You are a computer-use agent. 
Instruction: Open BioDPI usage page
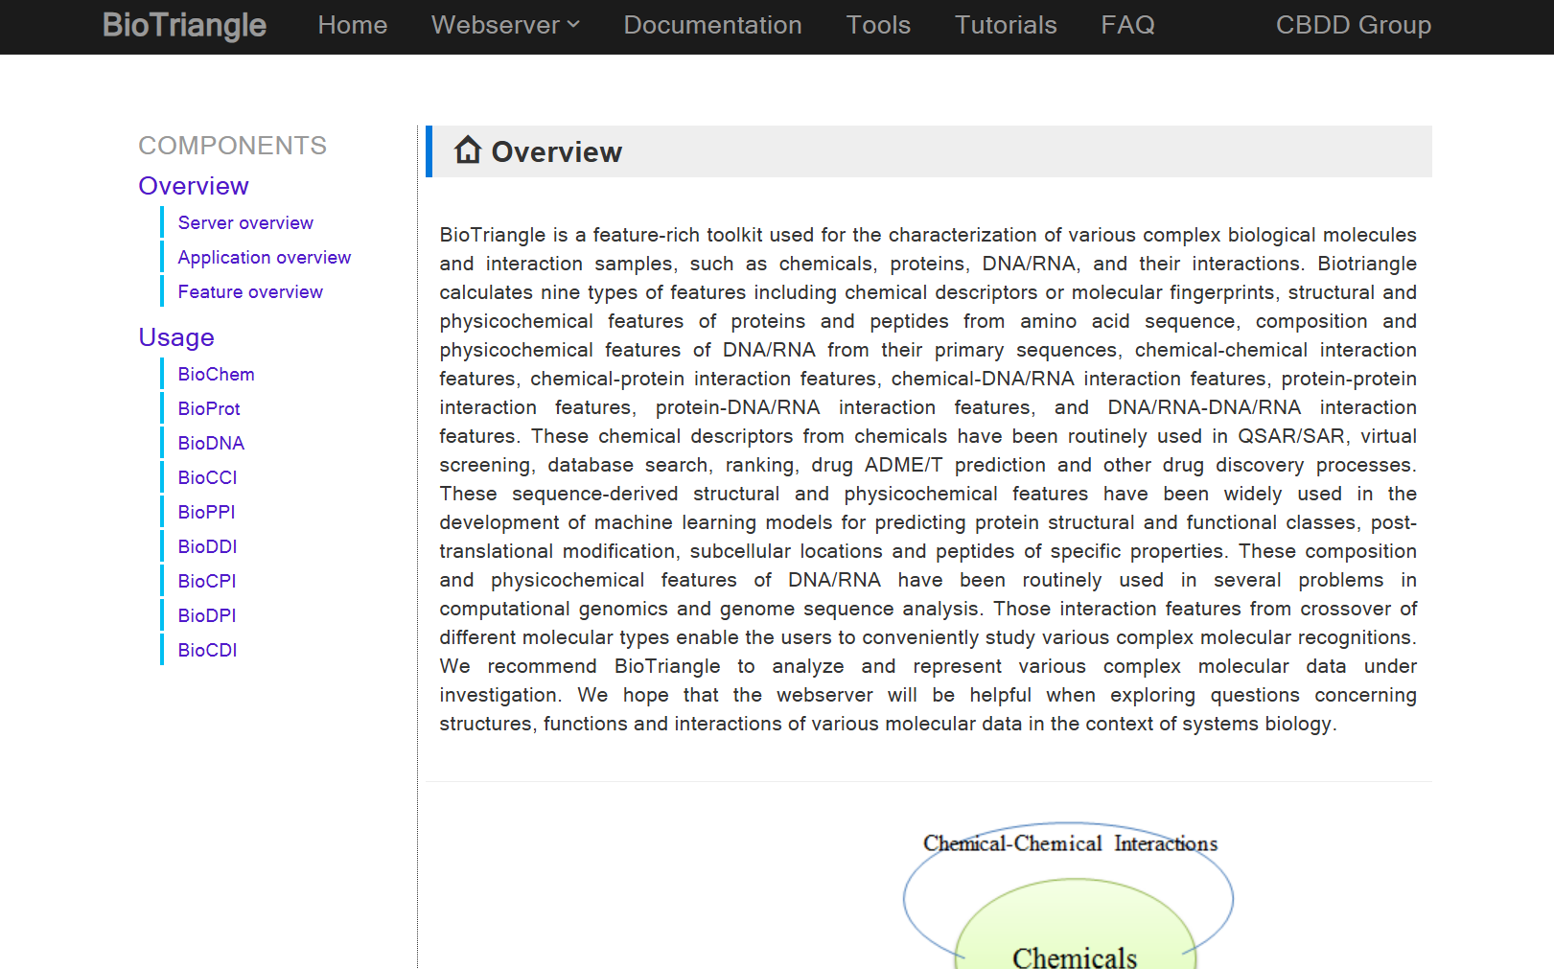tap(207, 616)
